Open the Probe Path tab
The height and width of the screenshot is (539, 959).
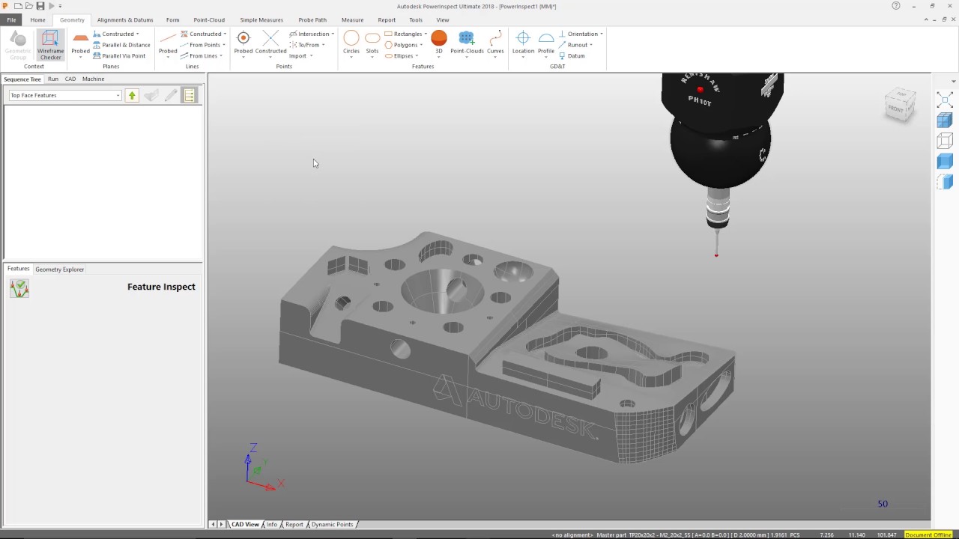tap(312, 20)
